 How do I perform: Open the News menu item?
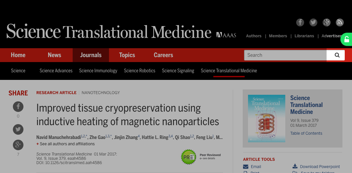pyautogui.click(x=54, y=55)
